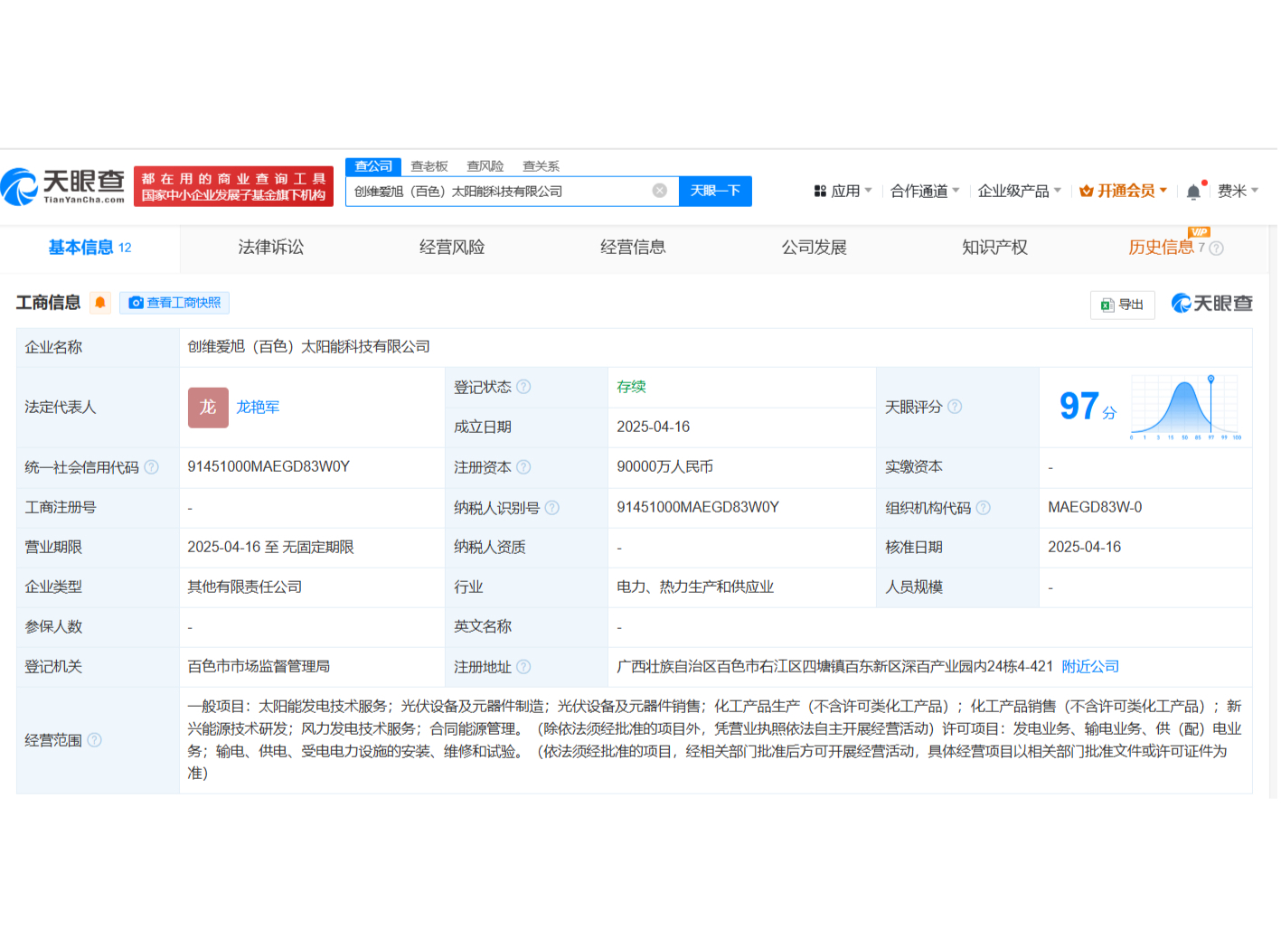Click the 97分 score value

pyautogui.click(x=1088, y=408)
